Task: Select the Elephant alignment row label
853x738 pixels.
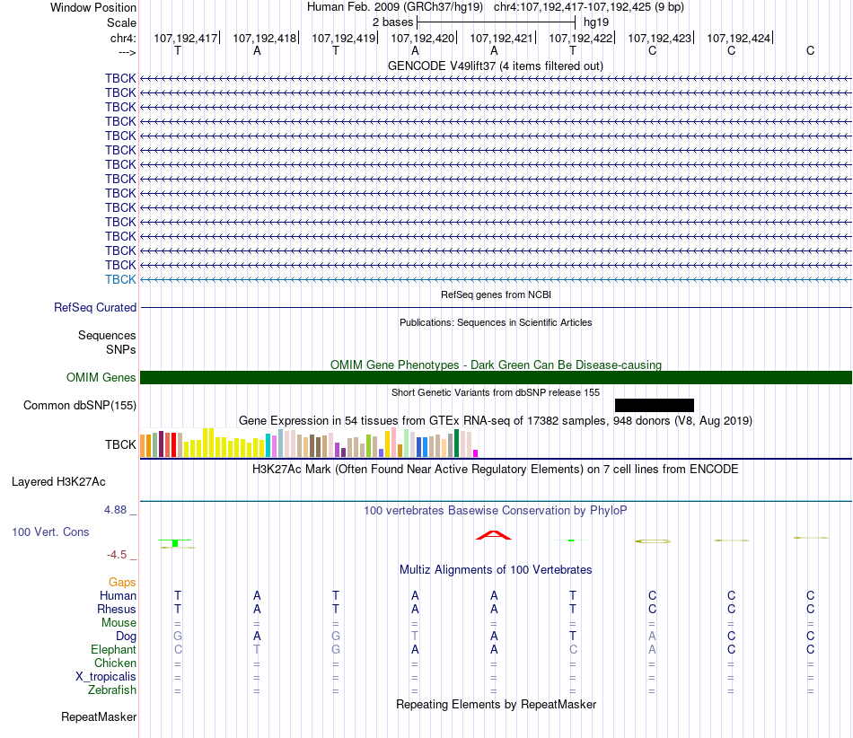Action: [x=113, y=650]
